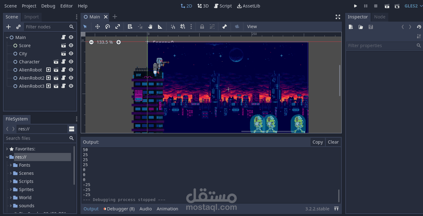The image size is (423, 216).
Task: Open the Debug menu
Action: click(x=48, y=6)
